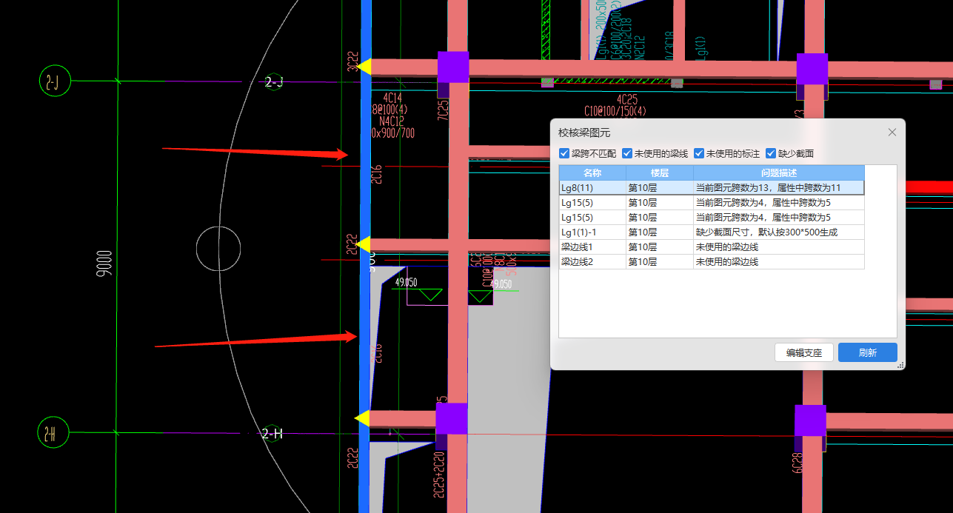953x513 pixels.
Task: Click the 编辑支座 button
Action: [x=804, y=352]
